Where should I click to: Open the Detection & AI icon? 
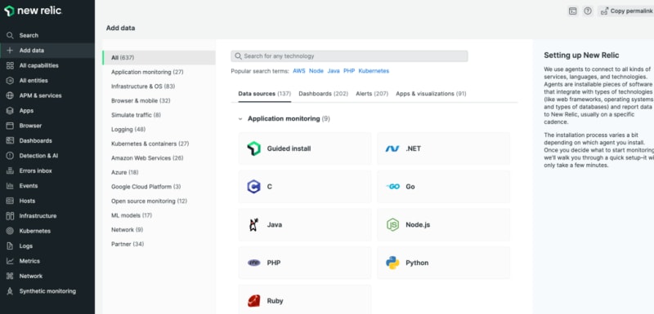(x=10, y=156)
